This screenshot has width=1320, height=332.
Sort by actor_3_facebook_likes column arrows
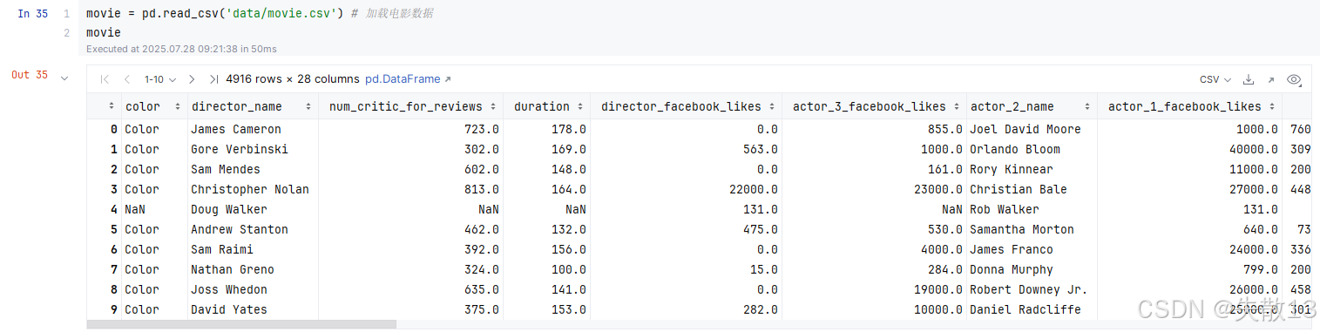point(957,106)
